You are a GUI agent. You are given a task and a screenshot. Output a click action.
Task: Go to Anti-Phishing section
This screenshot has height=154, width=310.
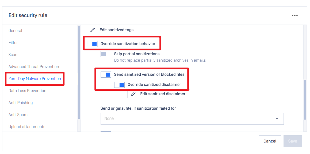click(21, 103)
